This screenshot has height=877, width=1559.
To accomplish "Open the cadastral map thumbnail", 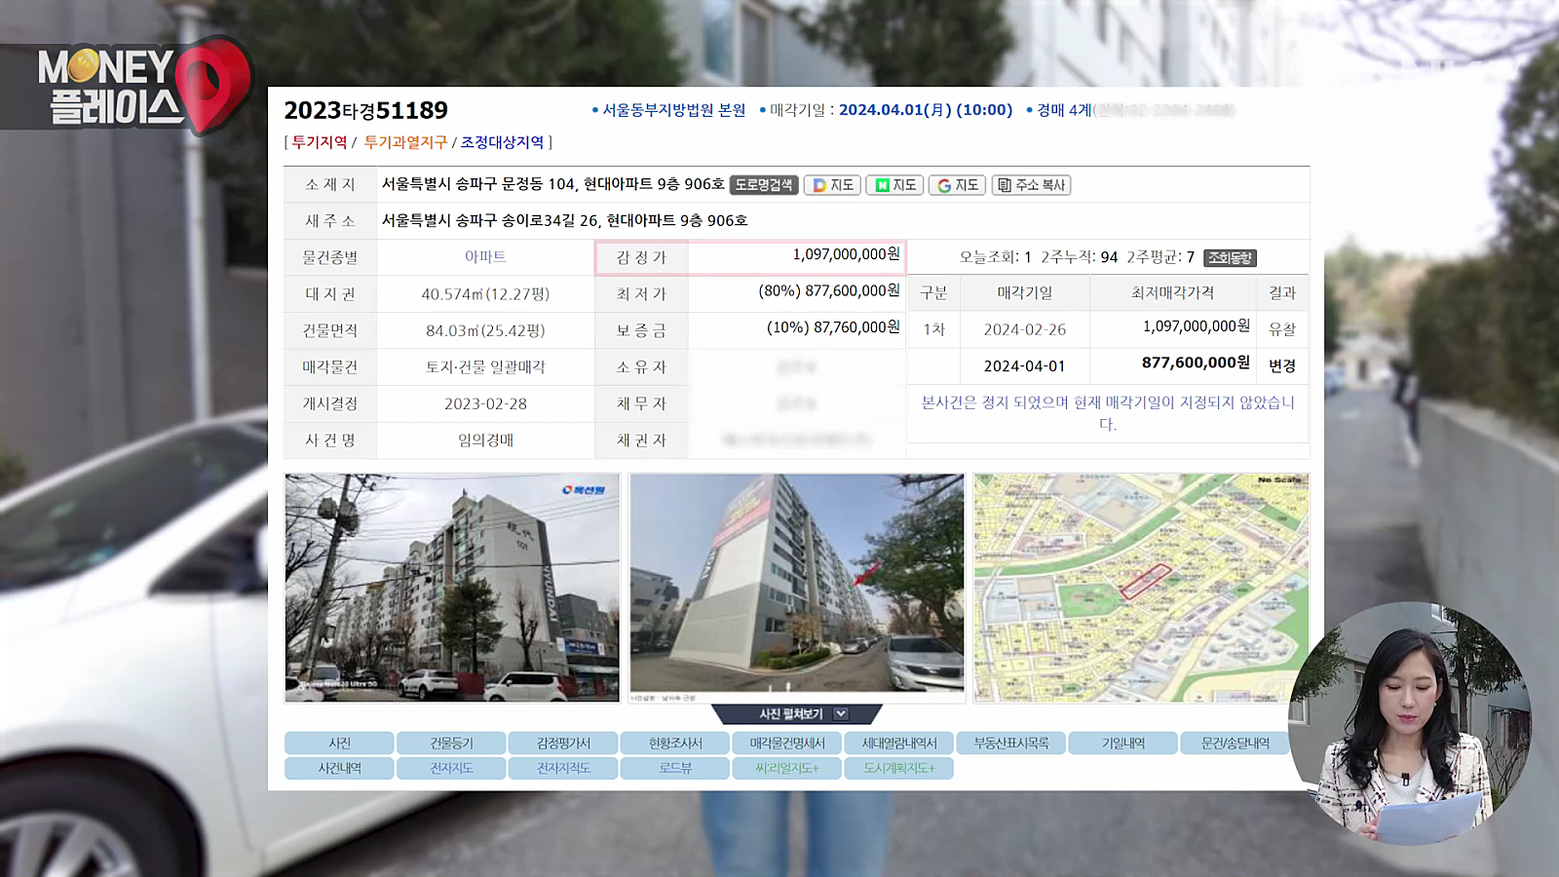I will pyautogui.click(x=1141, y=588).
